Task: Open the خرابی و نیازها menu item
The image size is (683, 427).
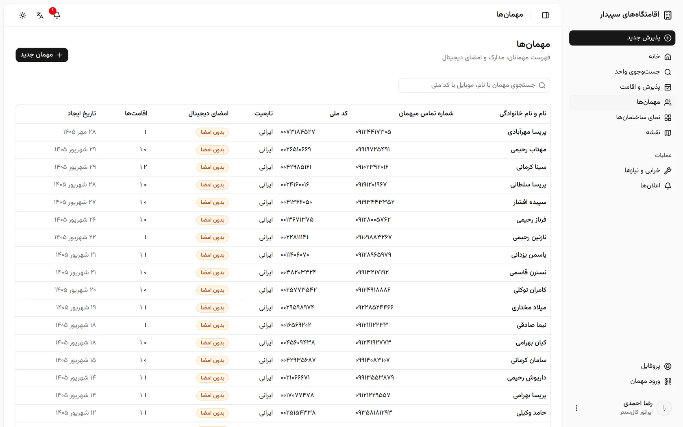Action: (622, 170)
